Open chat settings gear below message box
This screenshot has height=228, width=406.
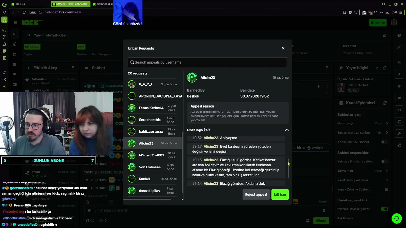pyautogui.click(x=308, y=221)
